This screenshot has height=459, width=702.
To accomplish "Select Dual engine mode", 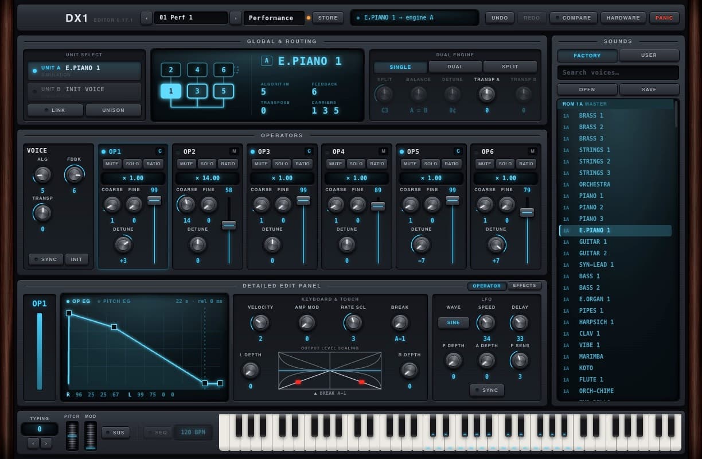I will pyautogui.click(x=455, y=67).
